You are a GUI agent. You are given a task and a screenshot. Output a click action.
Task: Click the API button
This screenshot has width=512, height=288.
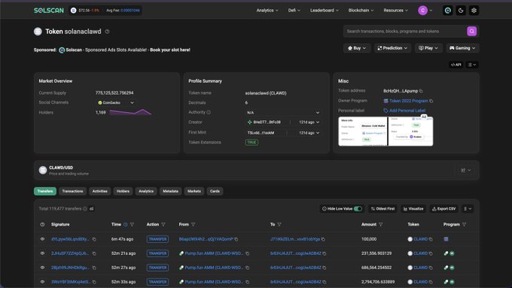click(x=456, y=65)
